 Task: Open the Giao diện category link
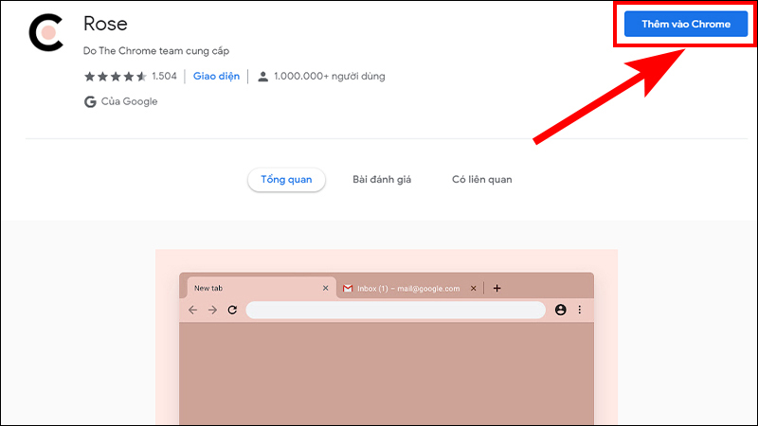coord(216,76)
